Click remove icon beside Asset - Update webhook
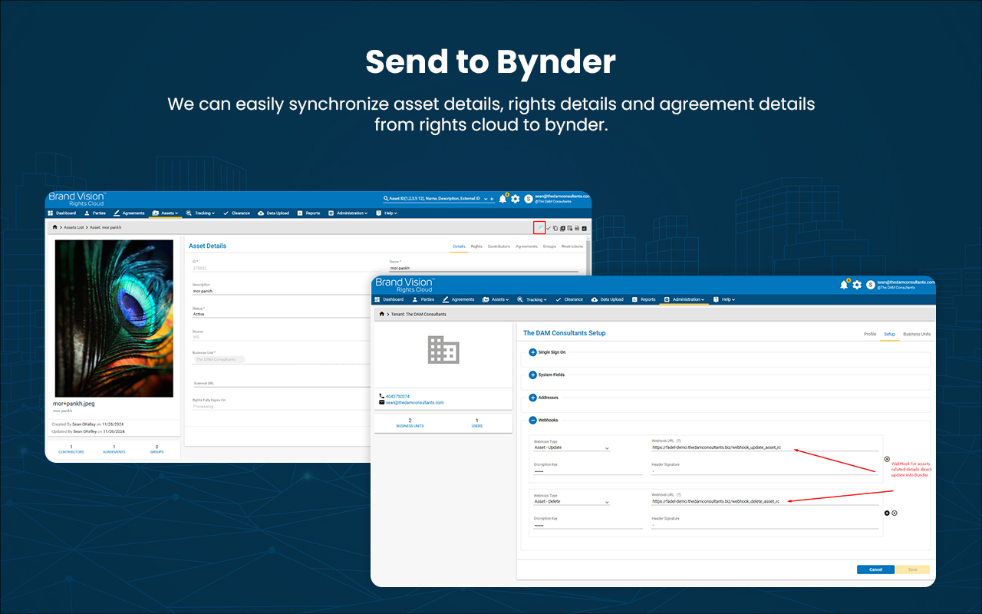The height and width of the screenshot is (614, 982). [887, 459]
